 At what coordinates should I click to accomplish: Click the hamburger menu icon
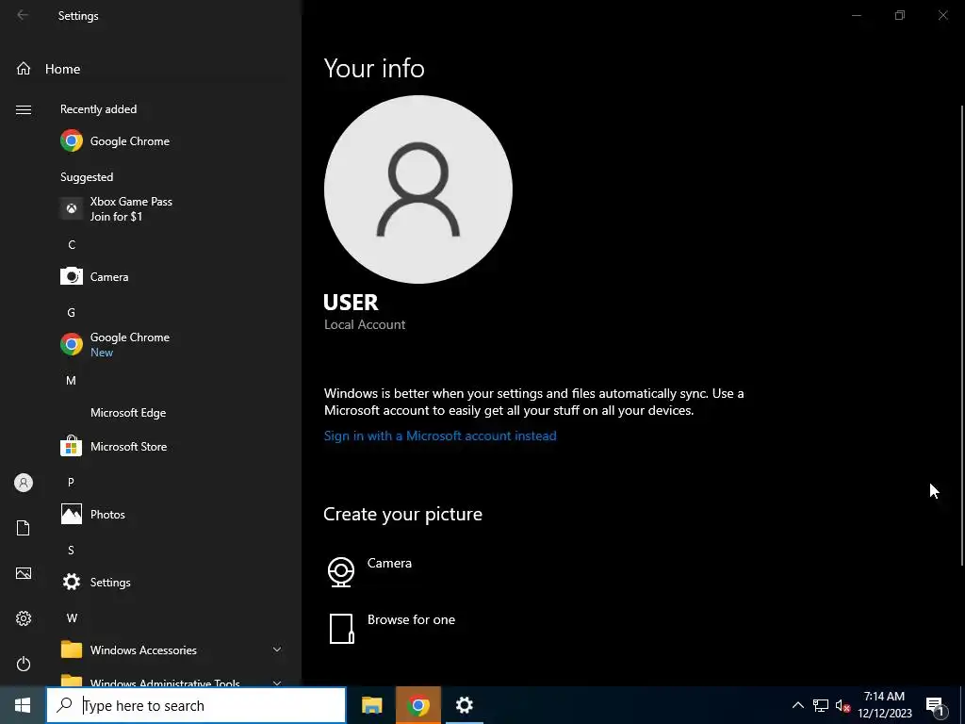pos(24,109)
